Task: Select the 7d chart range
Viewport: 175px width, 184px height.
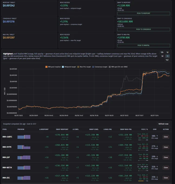Action: pos(167,56)
